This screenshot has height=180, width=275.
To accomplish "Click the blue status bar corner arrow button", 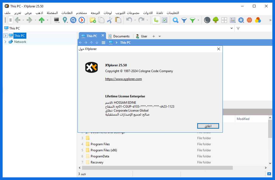I will (x=269, y=174).
